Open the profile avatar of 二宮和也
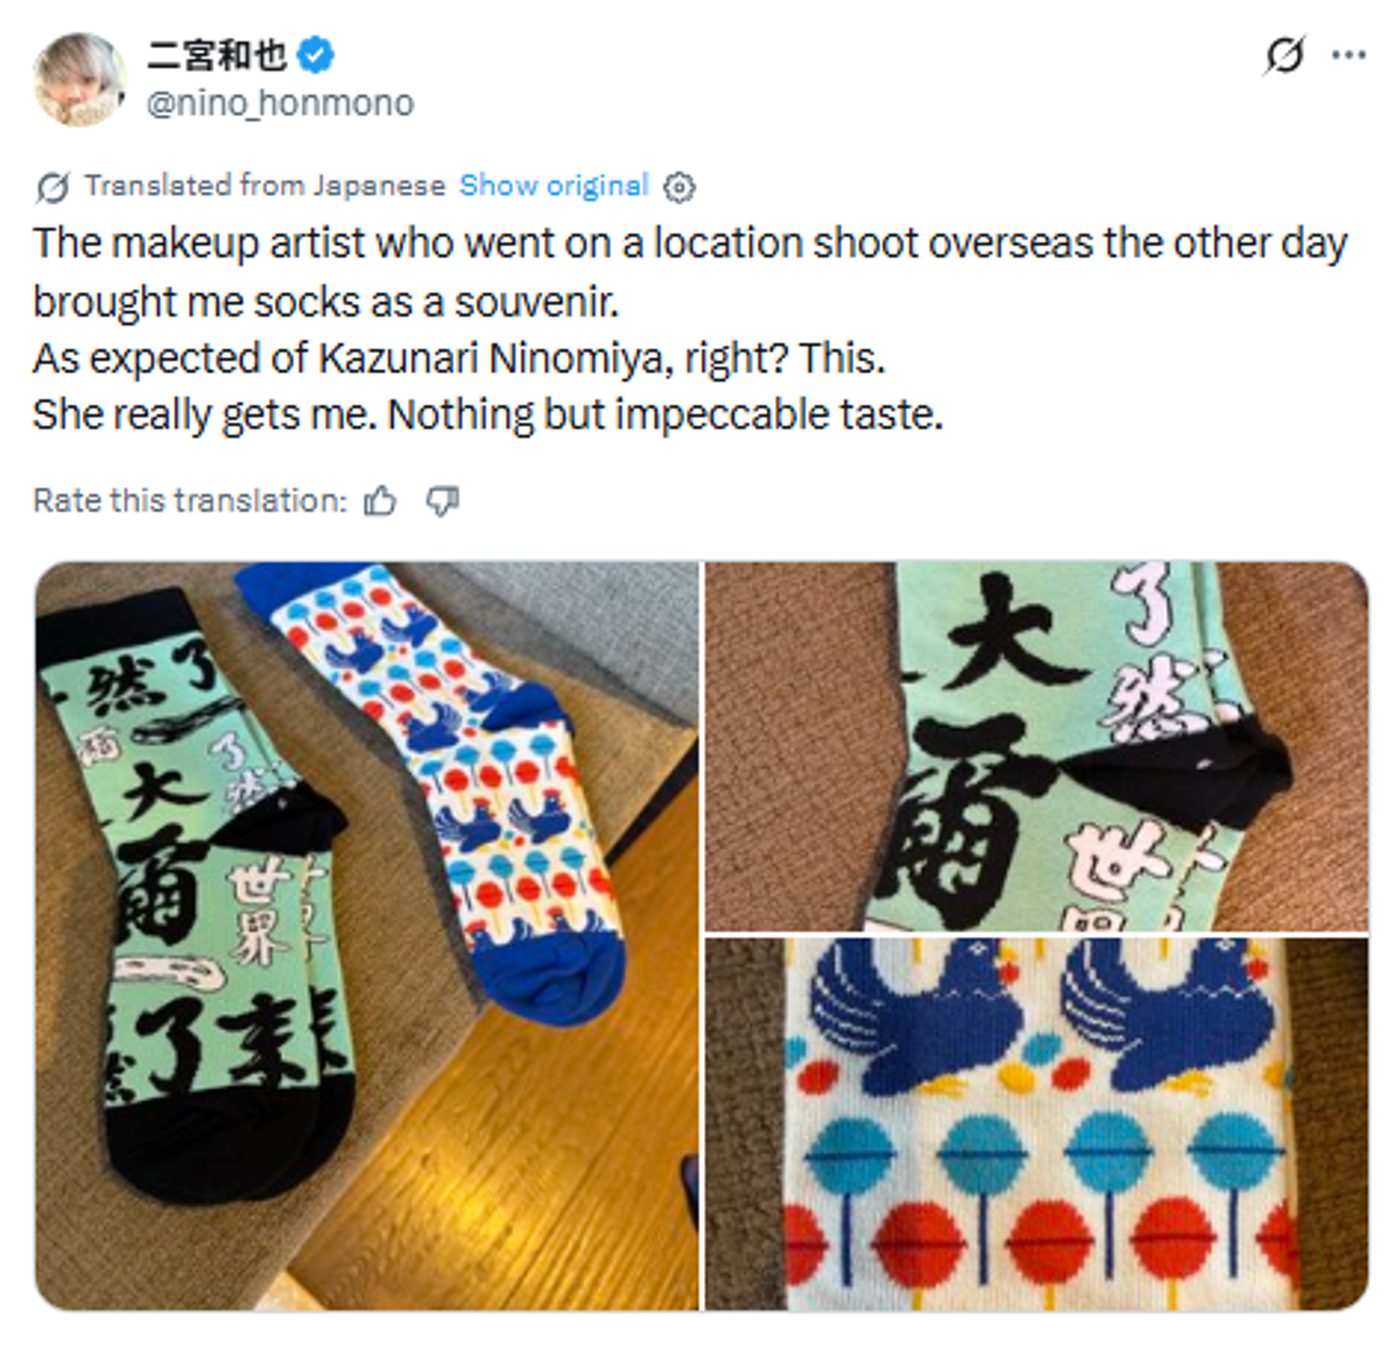This screenshot has width=1398, height=1349. pos(80,79)
